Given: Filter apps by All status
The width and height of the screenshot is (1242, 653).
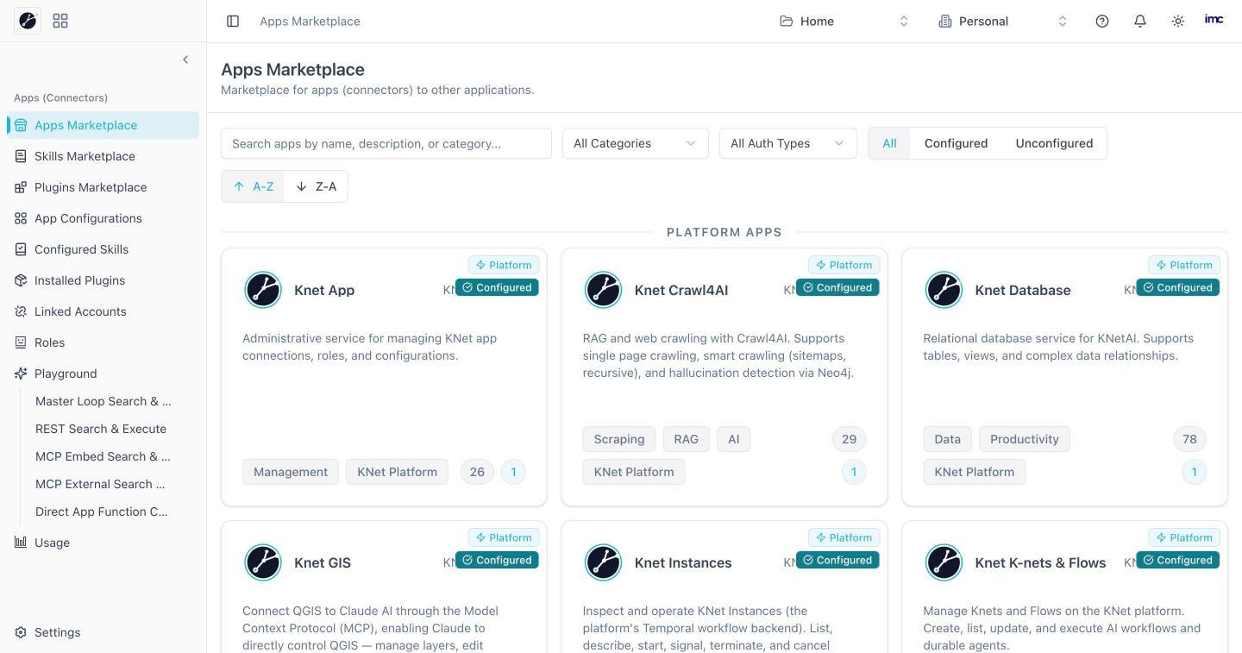Looking at the screenshot, I should (889, 143).
